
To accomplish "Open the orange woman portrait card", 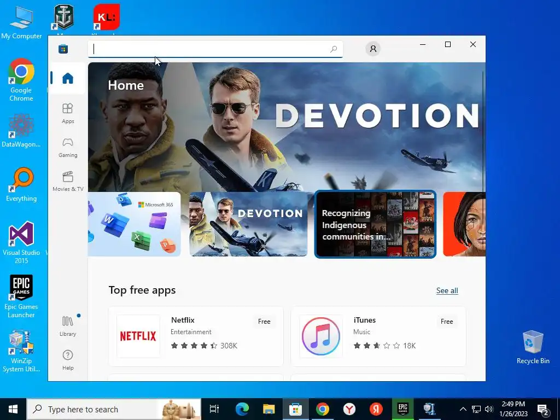I will pyautogui.click(x=464, y=224).
